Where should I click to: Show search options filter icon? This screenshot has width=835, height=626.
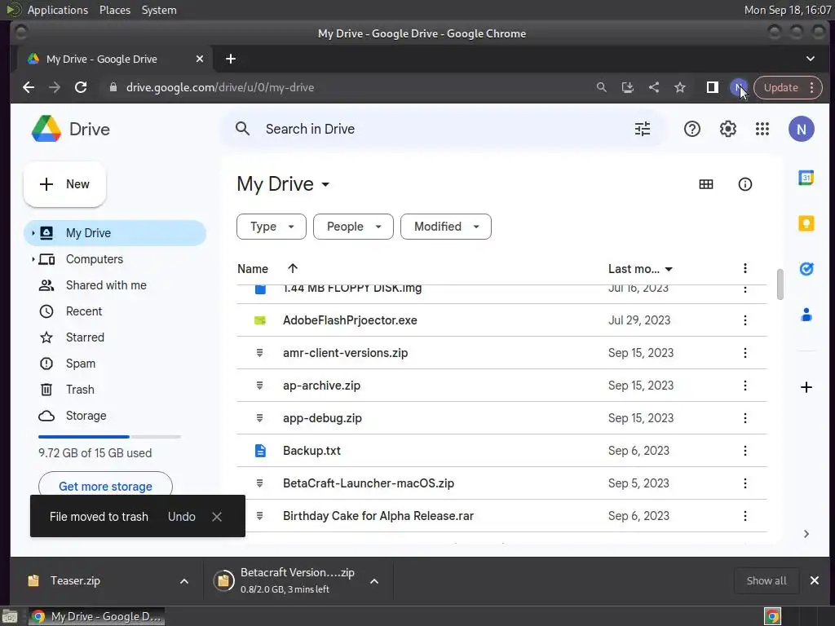tap(643, 129)
